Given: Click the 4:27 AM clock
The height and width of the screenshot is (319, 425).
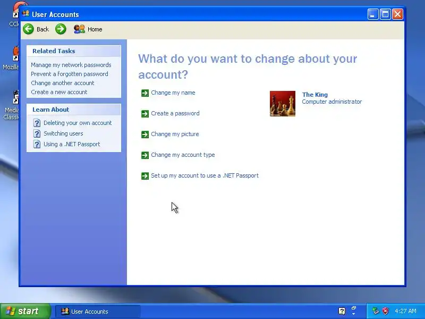Looking at the screenshot, I should click(405, 311).
